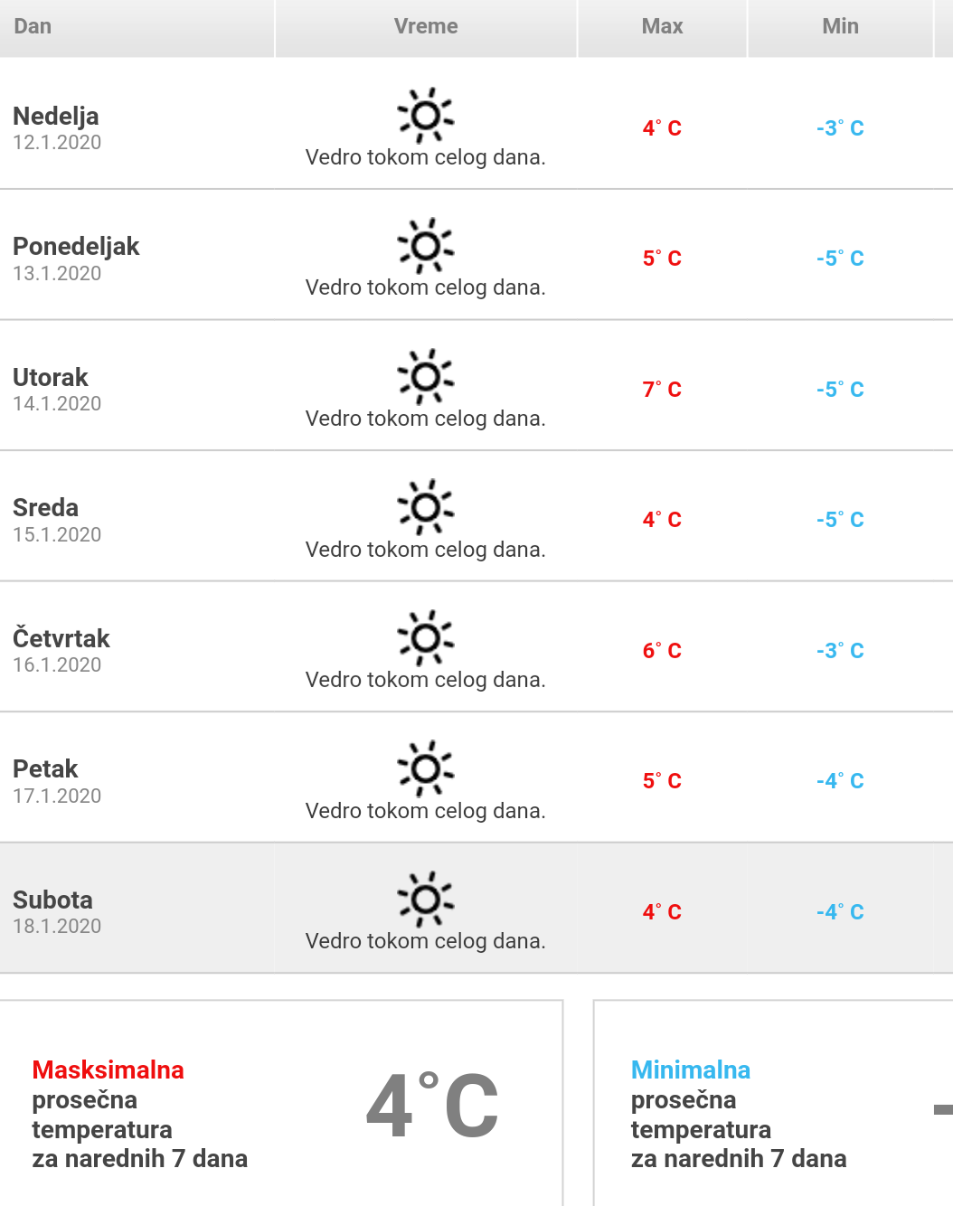This screenshot has width=953, height=1206.
Task: Click the sunny weather icon for Utorak
Action: pos(426,377)
